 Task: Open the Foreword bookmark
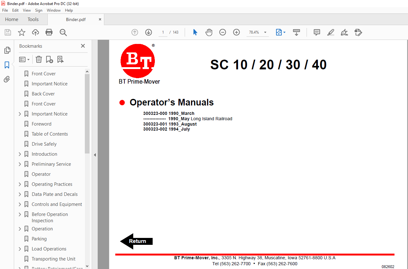[41, 124]
